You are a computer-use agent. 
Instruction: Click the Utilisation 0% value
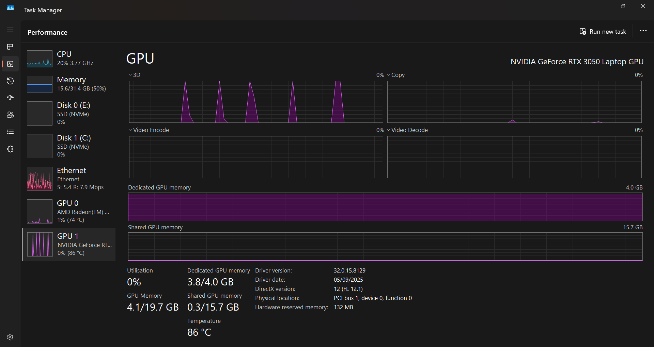[134, 282]
